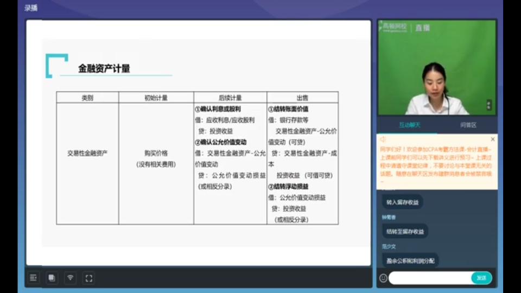The height and width of the screenshot is (293, 521).
Task: Click the 类别 column header
Action: [88, 98]
